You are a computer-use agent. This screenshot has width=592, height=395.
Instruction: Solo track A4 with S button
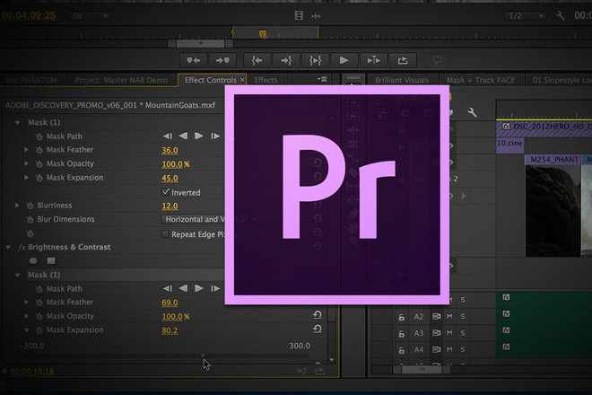[x=463, y=349]
